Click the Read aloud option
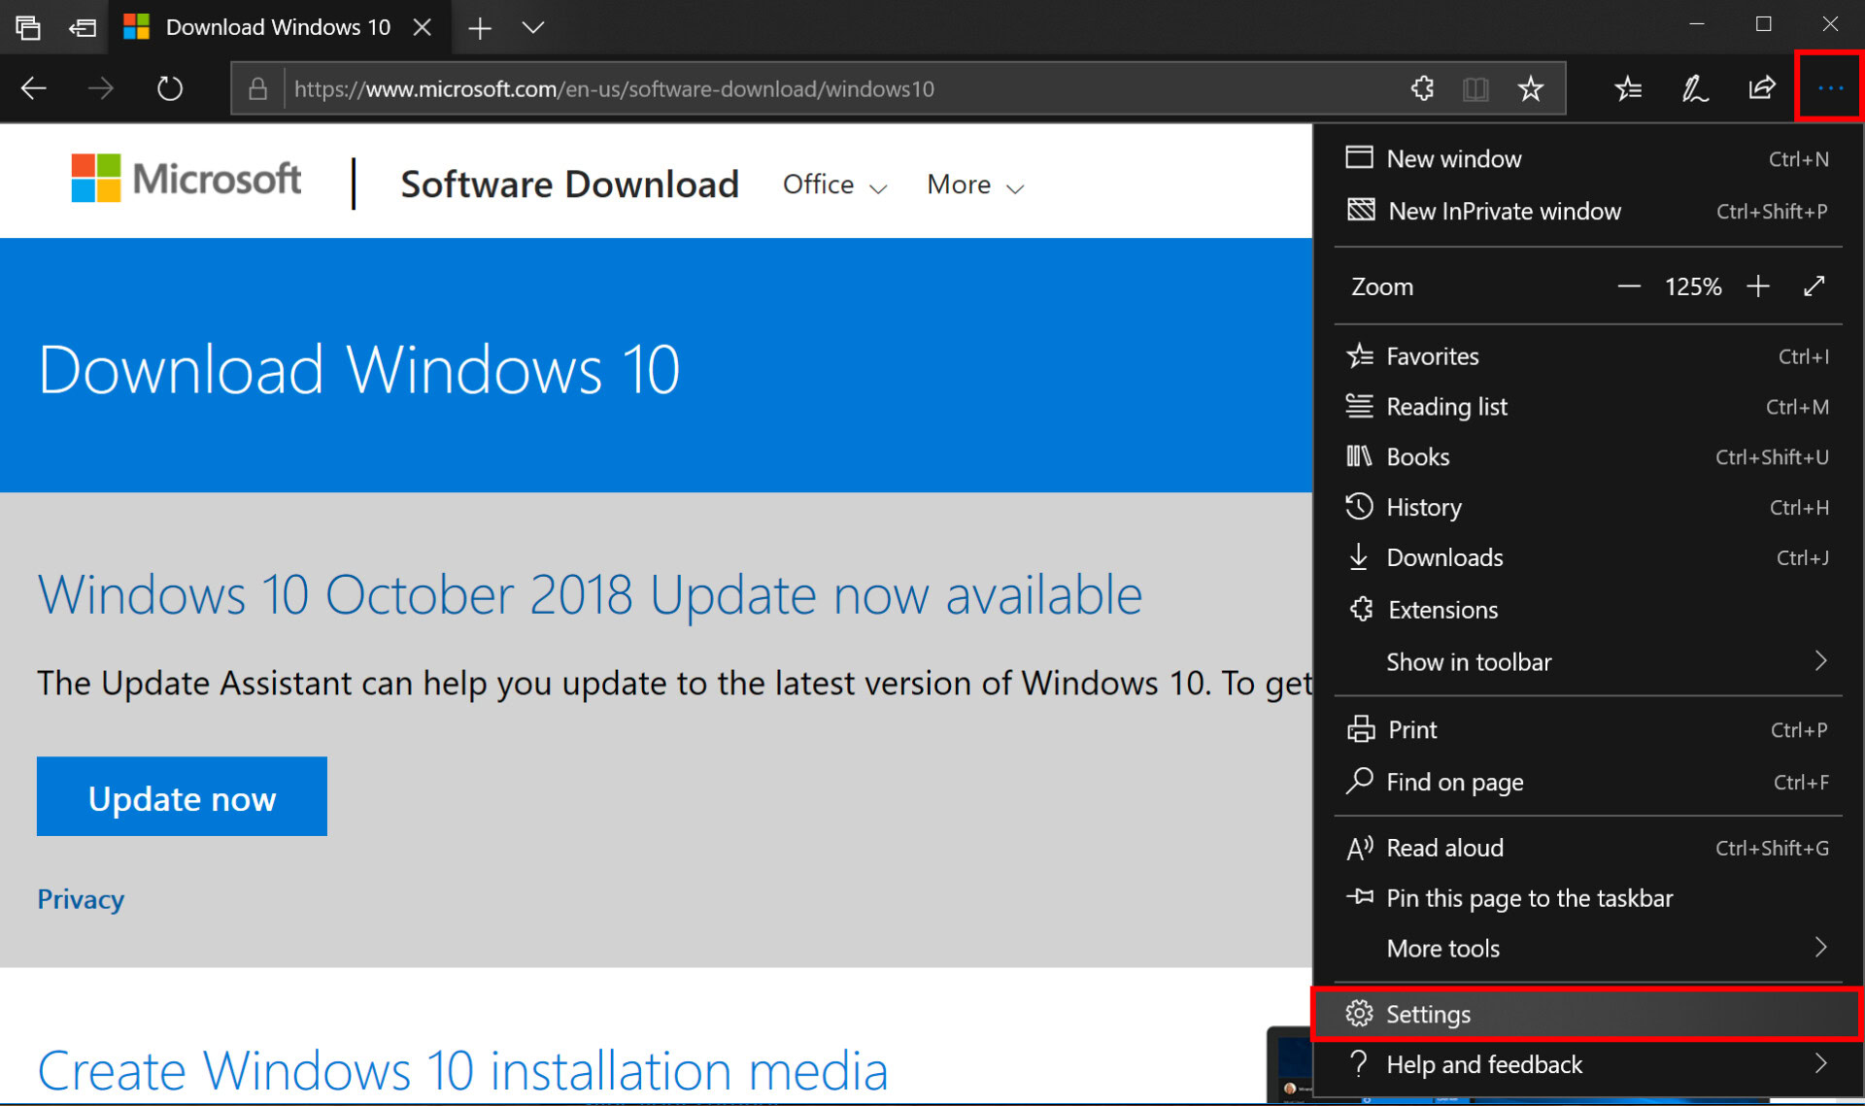This screenshot has width=1865, height=1106. coord(1446,848)
